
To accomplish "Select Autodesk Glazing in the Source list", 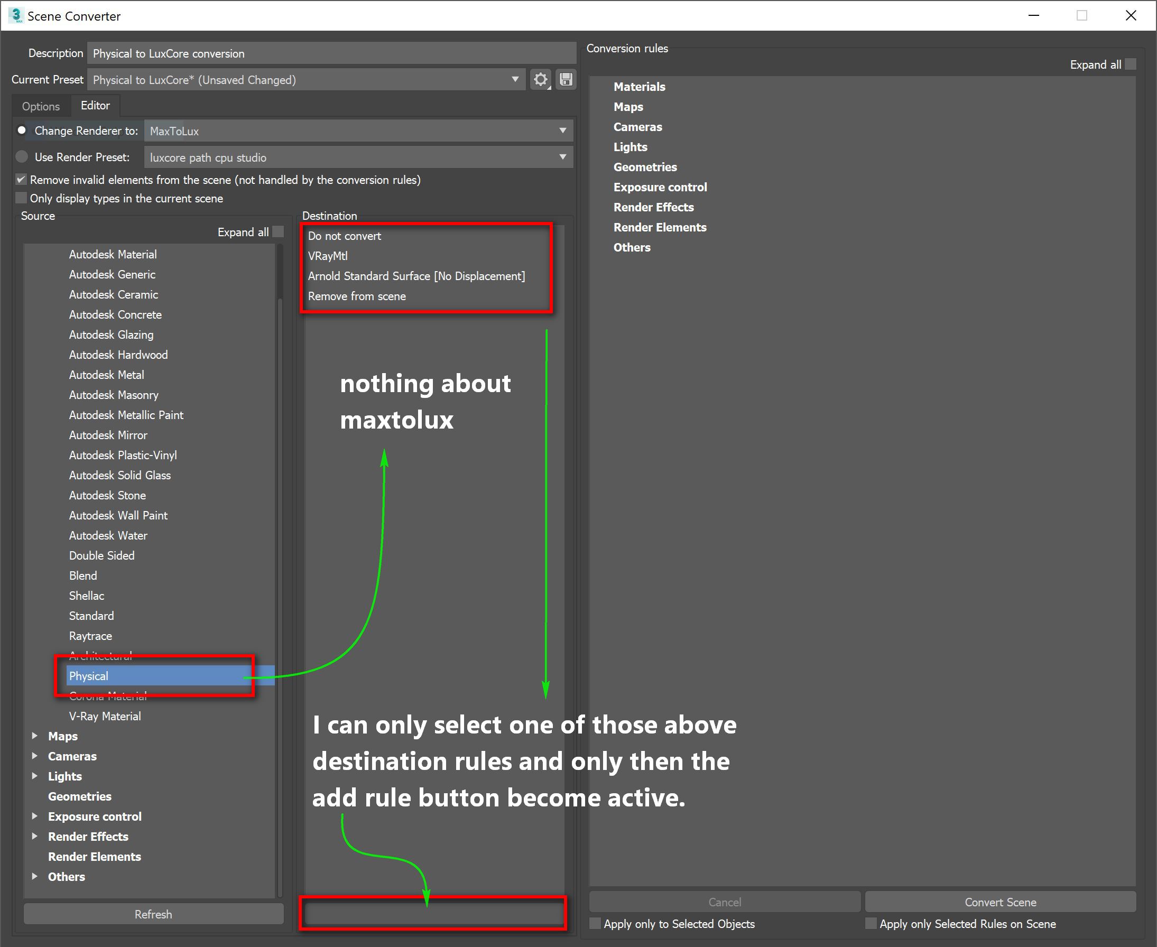I will pyautogui.click(x=112, y=335).
